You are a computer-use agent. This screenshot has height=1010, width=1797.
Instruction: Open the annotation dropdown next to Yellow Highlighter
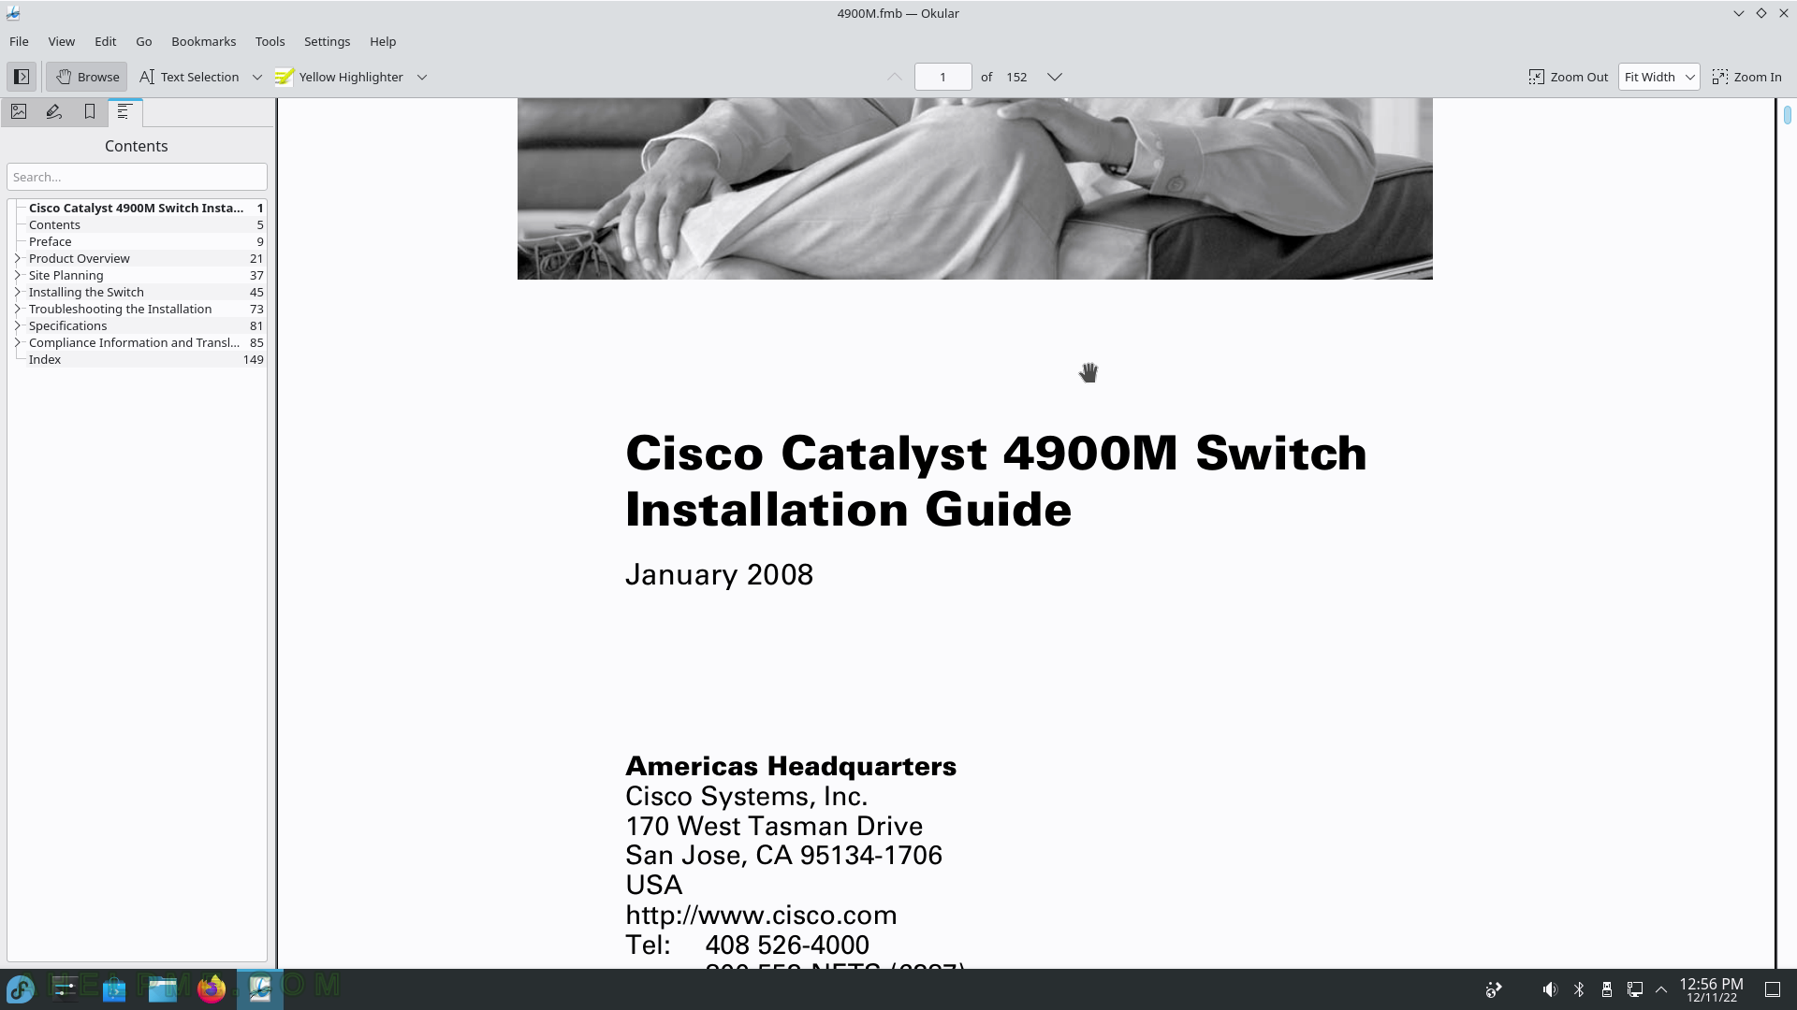click(422, 77)
